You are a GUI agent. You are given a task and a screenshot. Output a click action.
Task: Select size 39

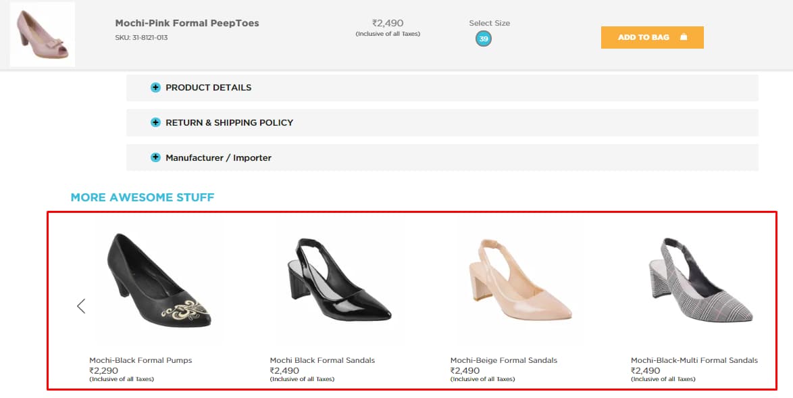pos(484,39)
